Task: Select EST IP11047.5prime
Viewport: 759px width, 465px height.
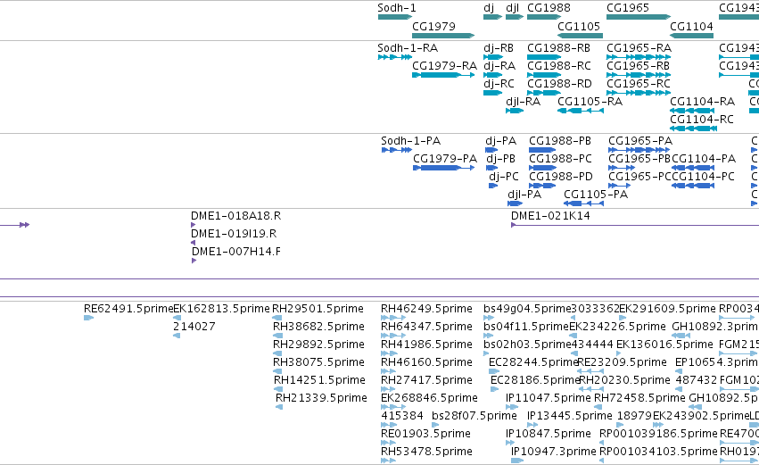Action: (x=512, y=408)
